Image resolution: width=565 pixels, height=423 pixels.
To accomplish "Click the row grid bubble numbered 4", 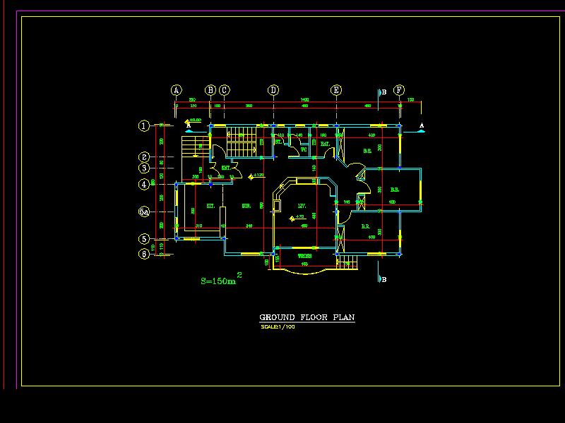I will [x=144, y=184].
